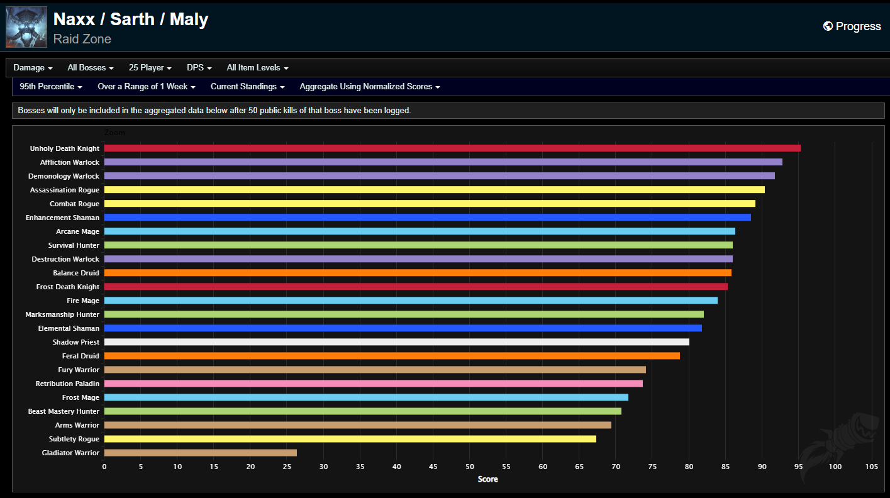Click the Progress link
Image resolution: width=890 pixels, height=498 pixels.
click(859, 26)
